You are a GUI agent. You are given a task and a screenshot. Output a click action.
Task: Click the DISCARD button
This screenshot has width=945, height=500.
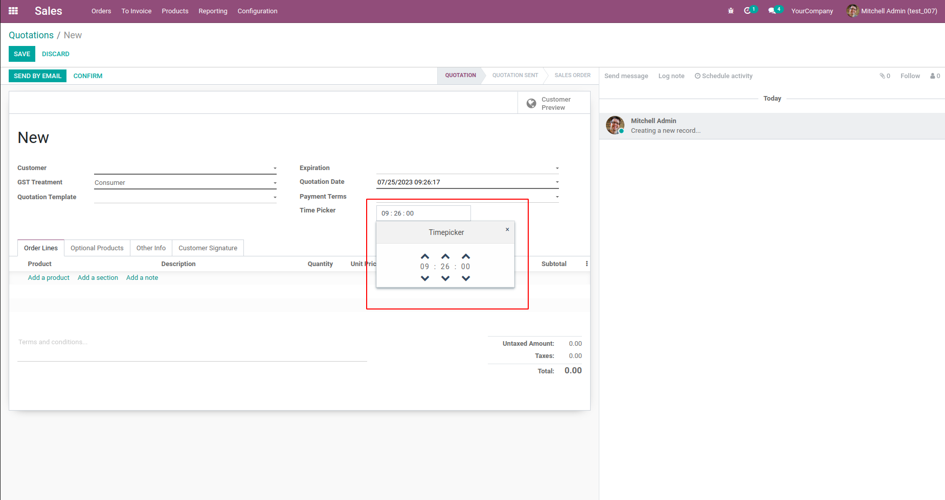[56, 54]
